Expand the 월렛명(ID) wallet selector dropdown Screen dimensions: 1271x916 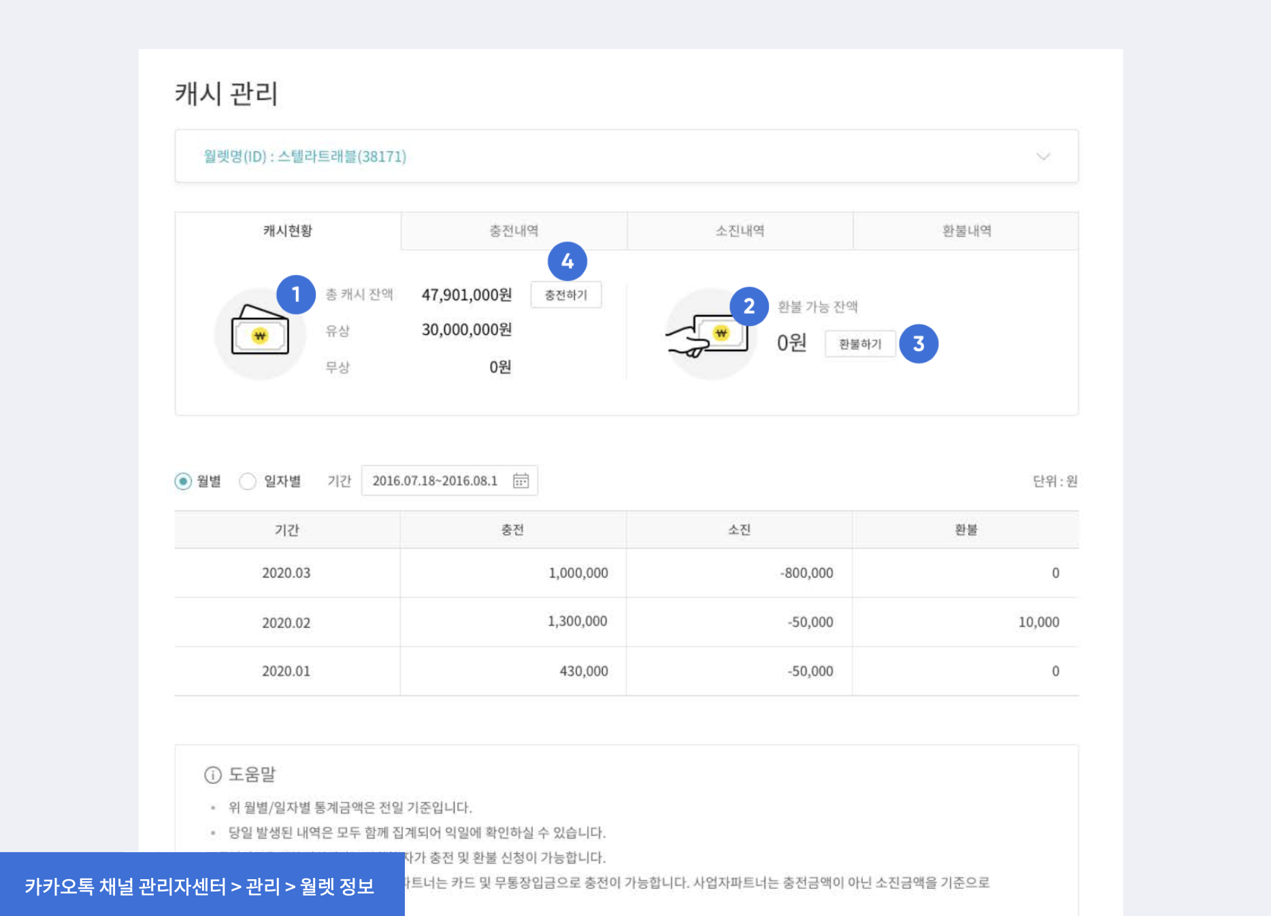click(x=626, y=157)
